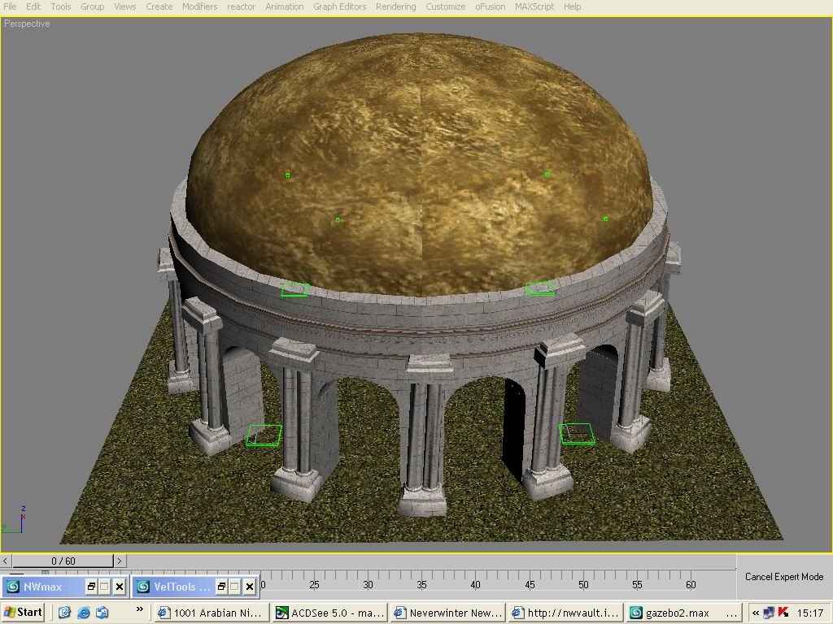Click the Kaspersky icon in system tray
Viewport: 833px width, 624px height.
[x=783, y=613]
